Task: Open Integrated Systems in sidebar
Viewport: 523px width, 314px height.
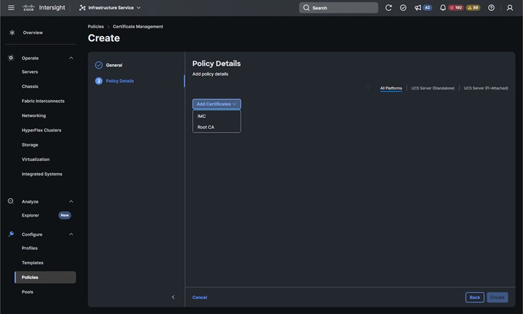Action: 42,174
